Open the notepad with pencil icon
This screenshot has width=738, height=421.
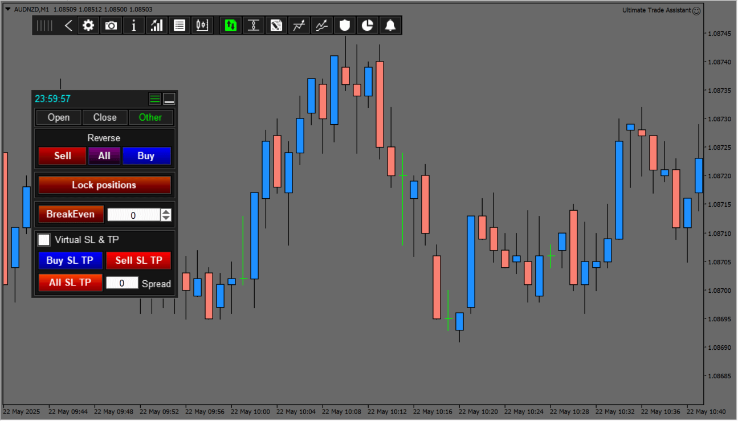click(x=276, y=26)
